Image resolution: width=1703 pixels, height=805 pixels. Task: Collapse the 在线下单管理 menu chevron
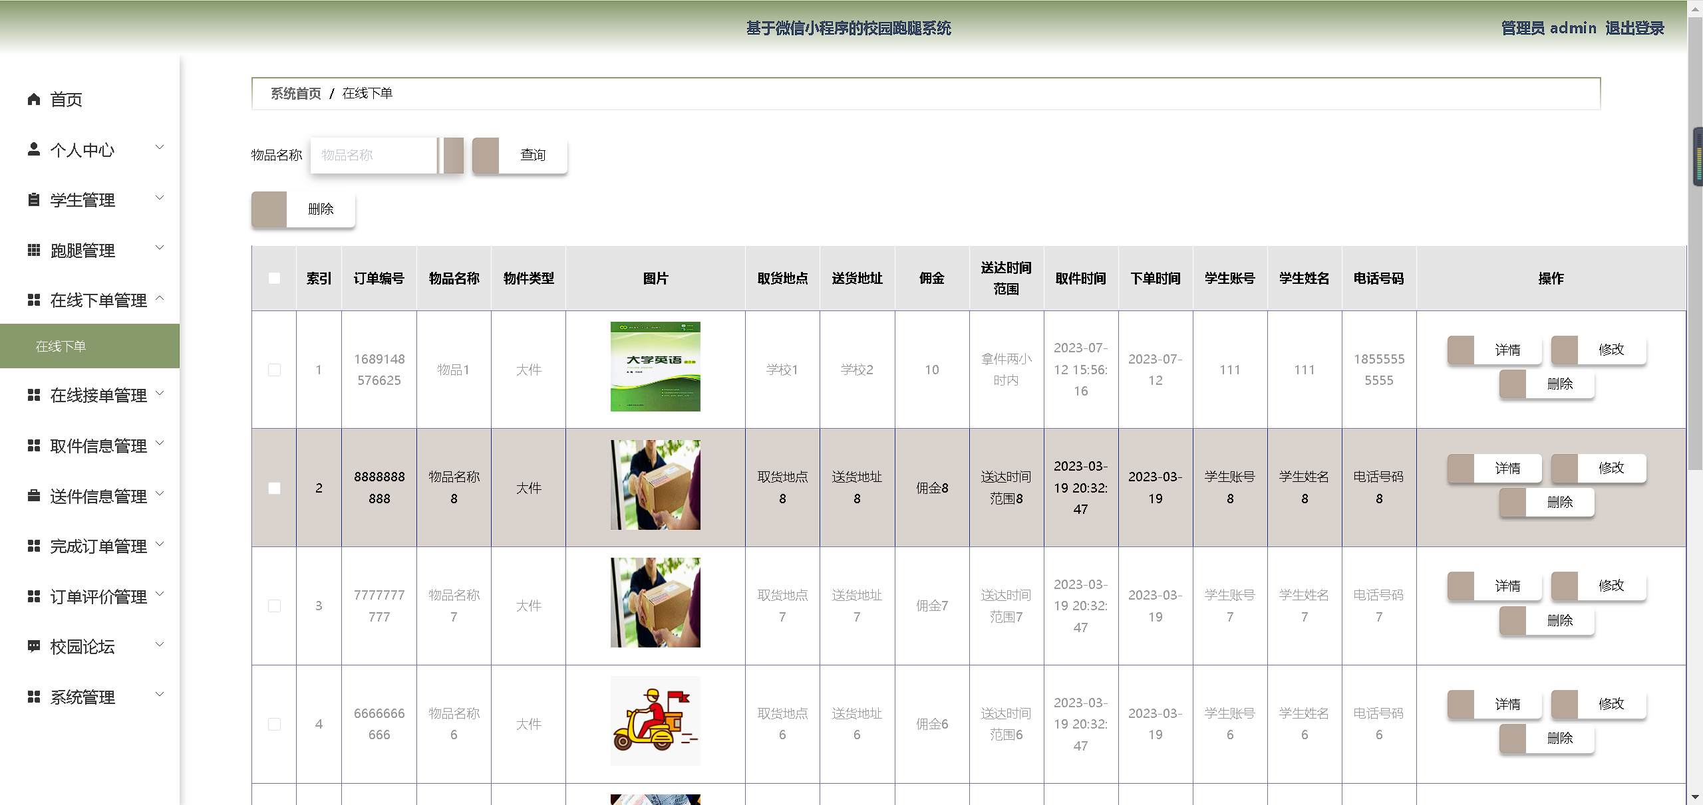[160, 298]
